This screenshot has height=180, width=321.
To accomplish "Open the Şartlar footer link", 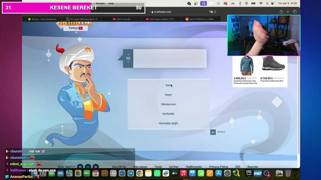I will (174, 167).
